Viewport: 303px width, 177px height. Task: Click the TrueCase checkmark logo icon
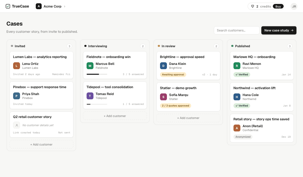pyautogui.click(x=8, y=6)
